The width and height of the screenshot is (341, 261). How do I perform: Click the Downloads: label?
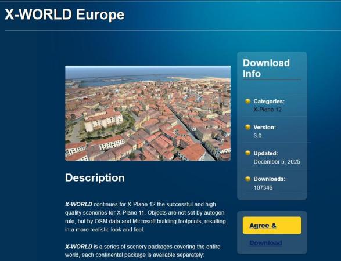(270, 179)
